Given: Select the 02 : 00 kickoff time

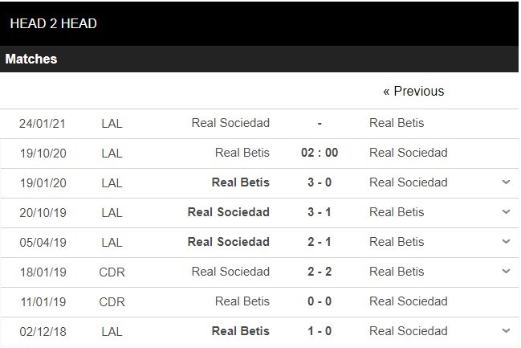Looking at the screenshot, I should point(320,153).
